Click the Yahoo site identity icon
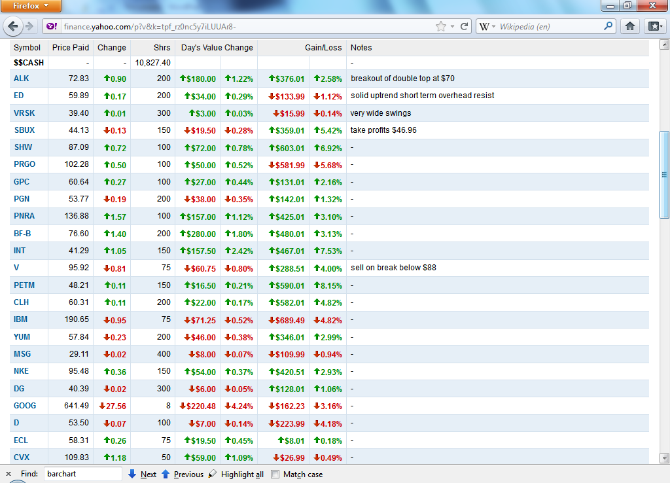The height and width of the screenshot is (483, 670). [52, 26]
